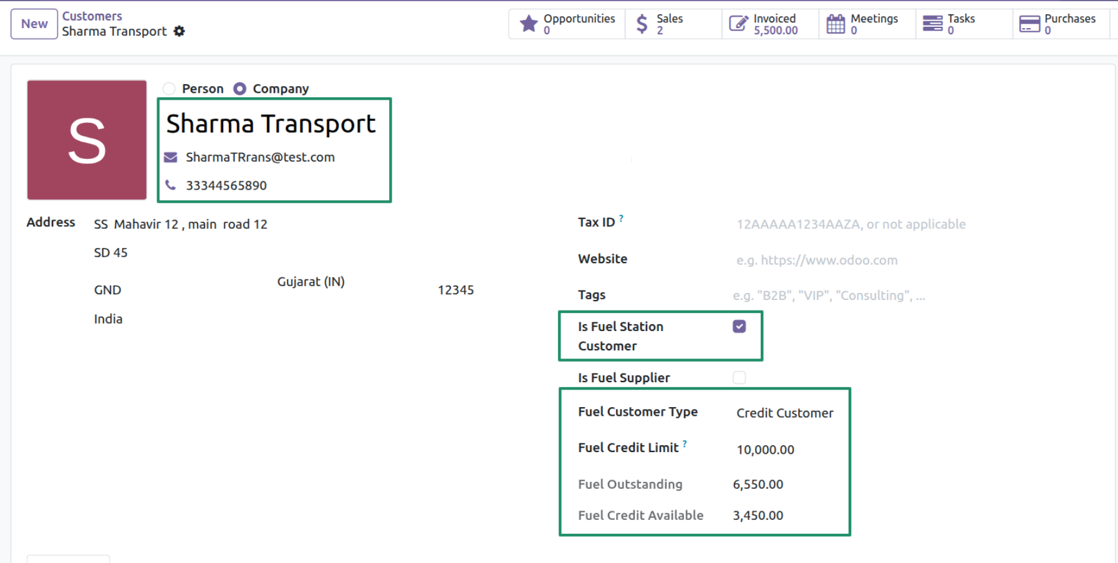Open the Meetings stat tab

(867, 24)
